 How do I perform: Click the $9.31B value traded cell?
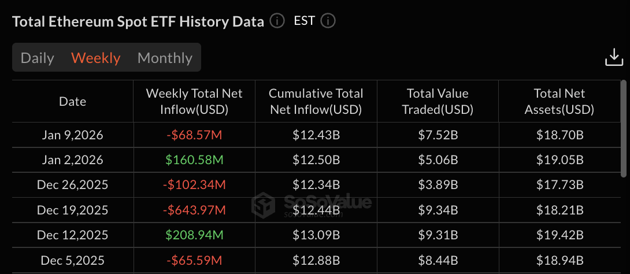[438, 235]
